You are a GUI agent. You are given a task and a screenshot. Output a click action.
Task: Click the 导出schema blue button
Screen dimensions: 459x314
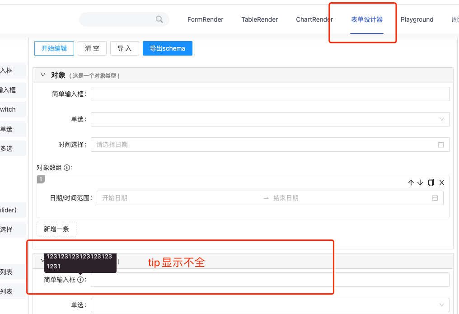(167, 48)
